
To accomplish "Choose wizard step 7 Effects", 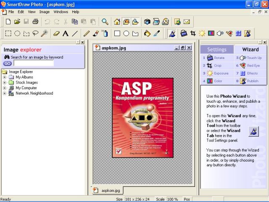I will pos(250,73).
